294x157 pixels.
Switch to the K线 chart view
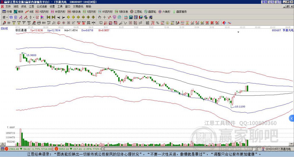(29, 11)
